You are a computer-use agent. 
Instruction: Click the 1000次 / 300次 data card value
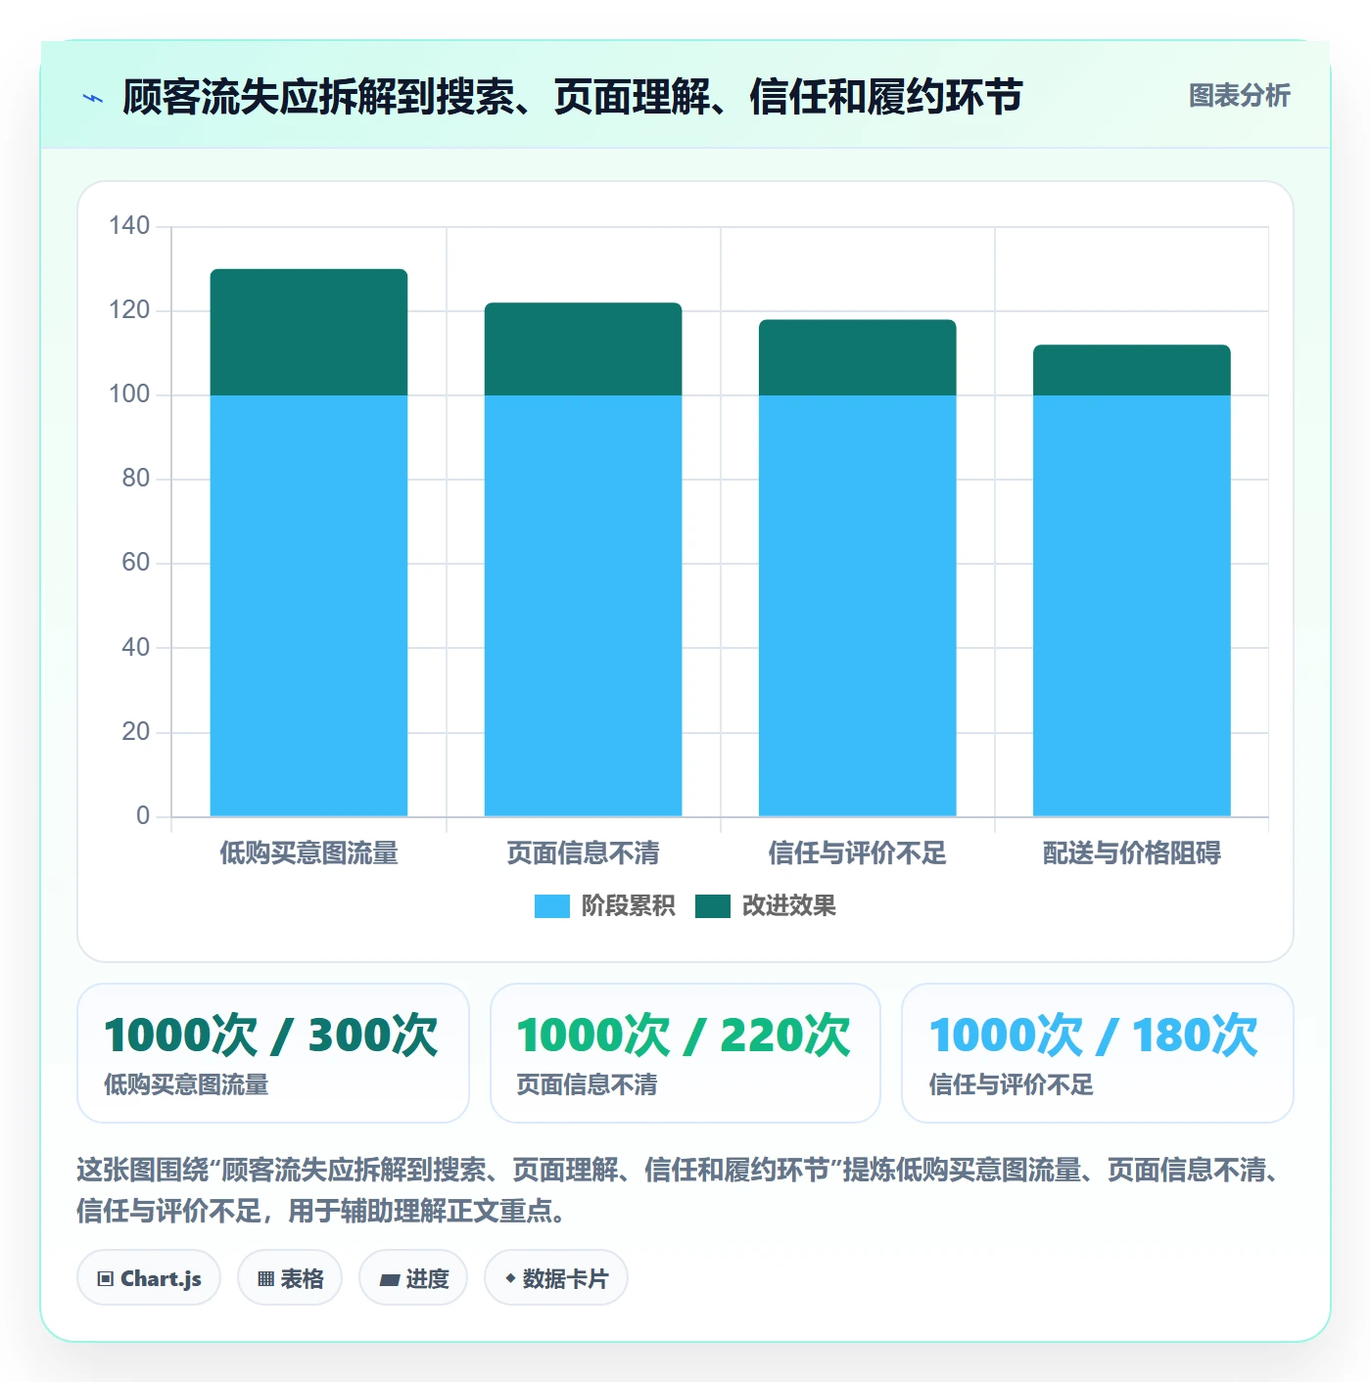click(271, 1036)
